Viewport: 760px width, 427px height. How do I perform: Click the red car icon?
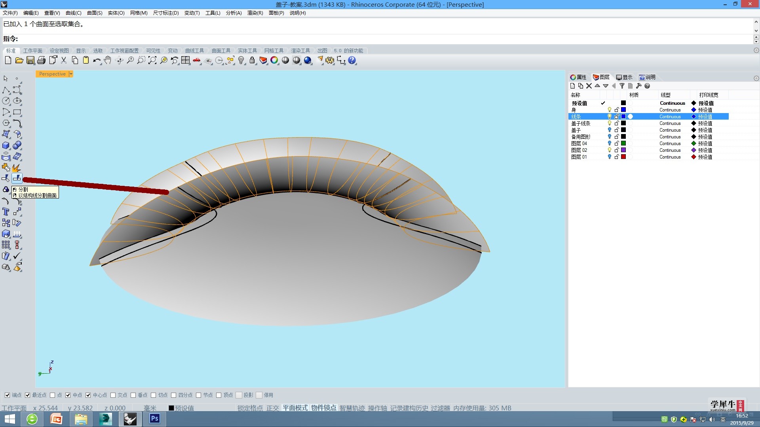(197, 60)
